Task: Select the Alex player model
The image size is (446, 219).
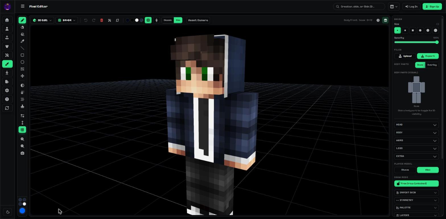Action: click(x=428, y=170)
